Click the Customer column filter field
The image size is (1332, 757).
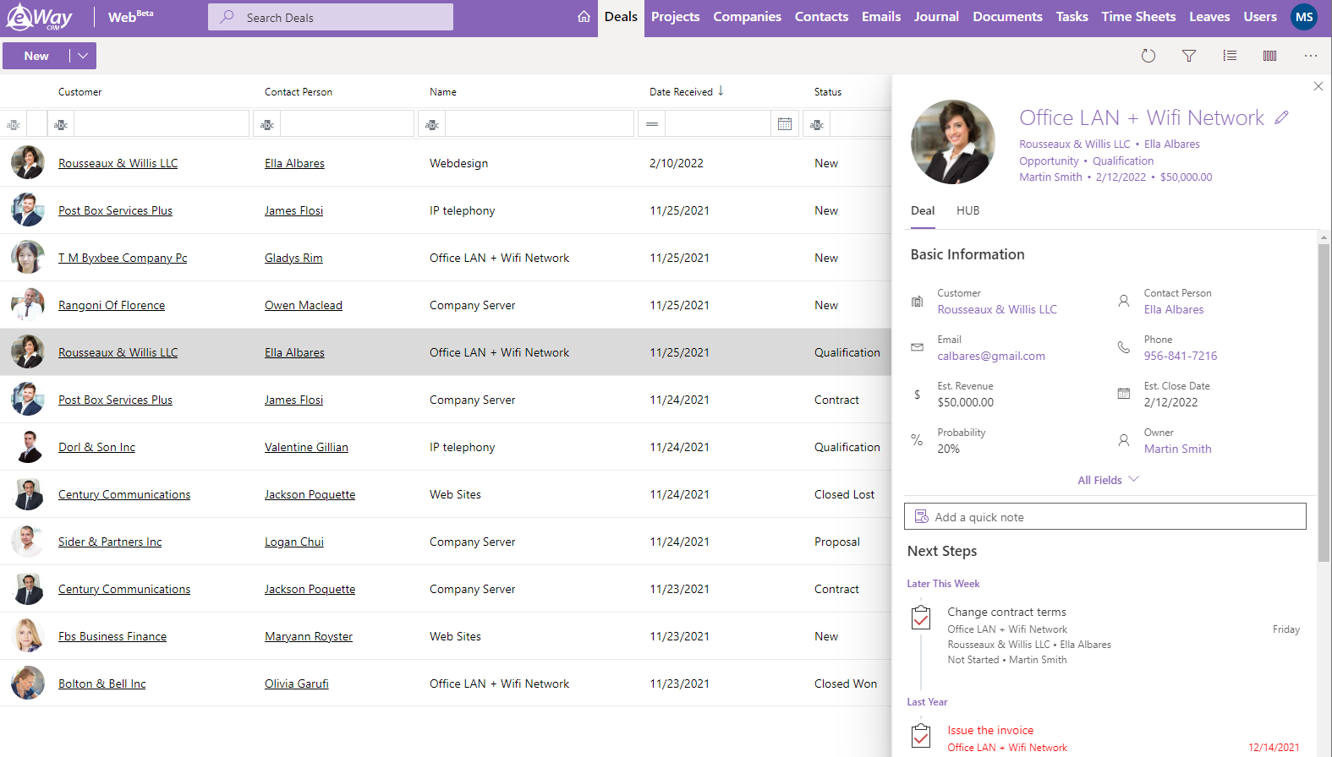point(162,124)
